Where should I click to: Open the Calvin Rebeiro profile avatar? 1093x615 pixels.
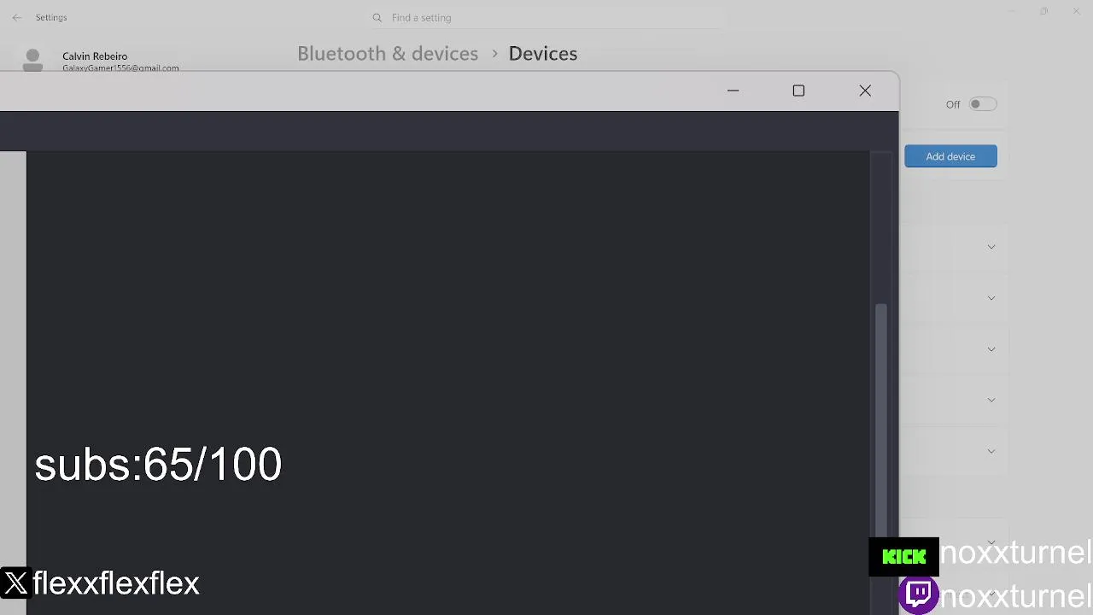[x=32, y=60]
